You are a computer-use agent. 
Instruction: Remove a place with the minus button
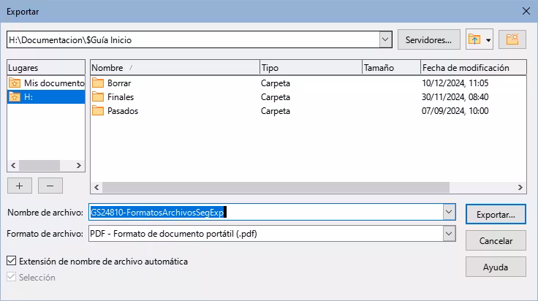tap(50, 186)
